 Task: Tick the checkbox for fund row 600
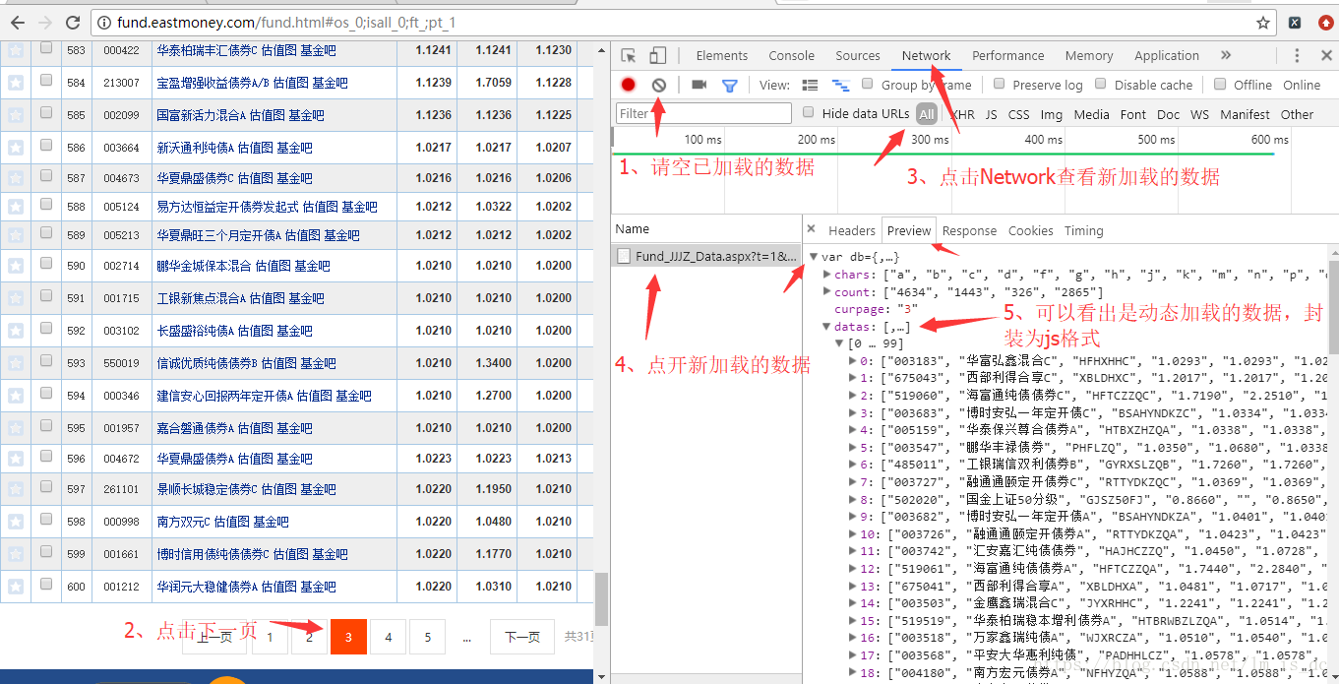(46, 585)
